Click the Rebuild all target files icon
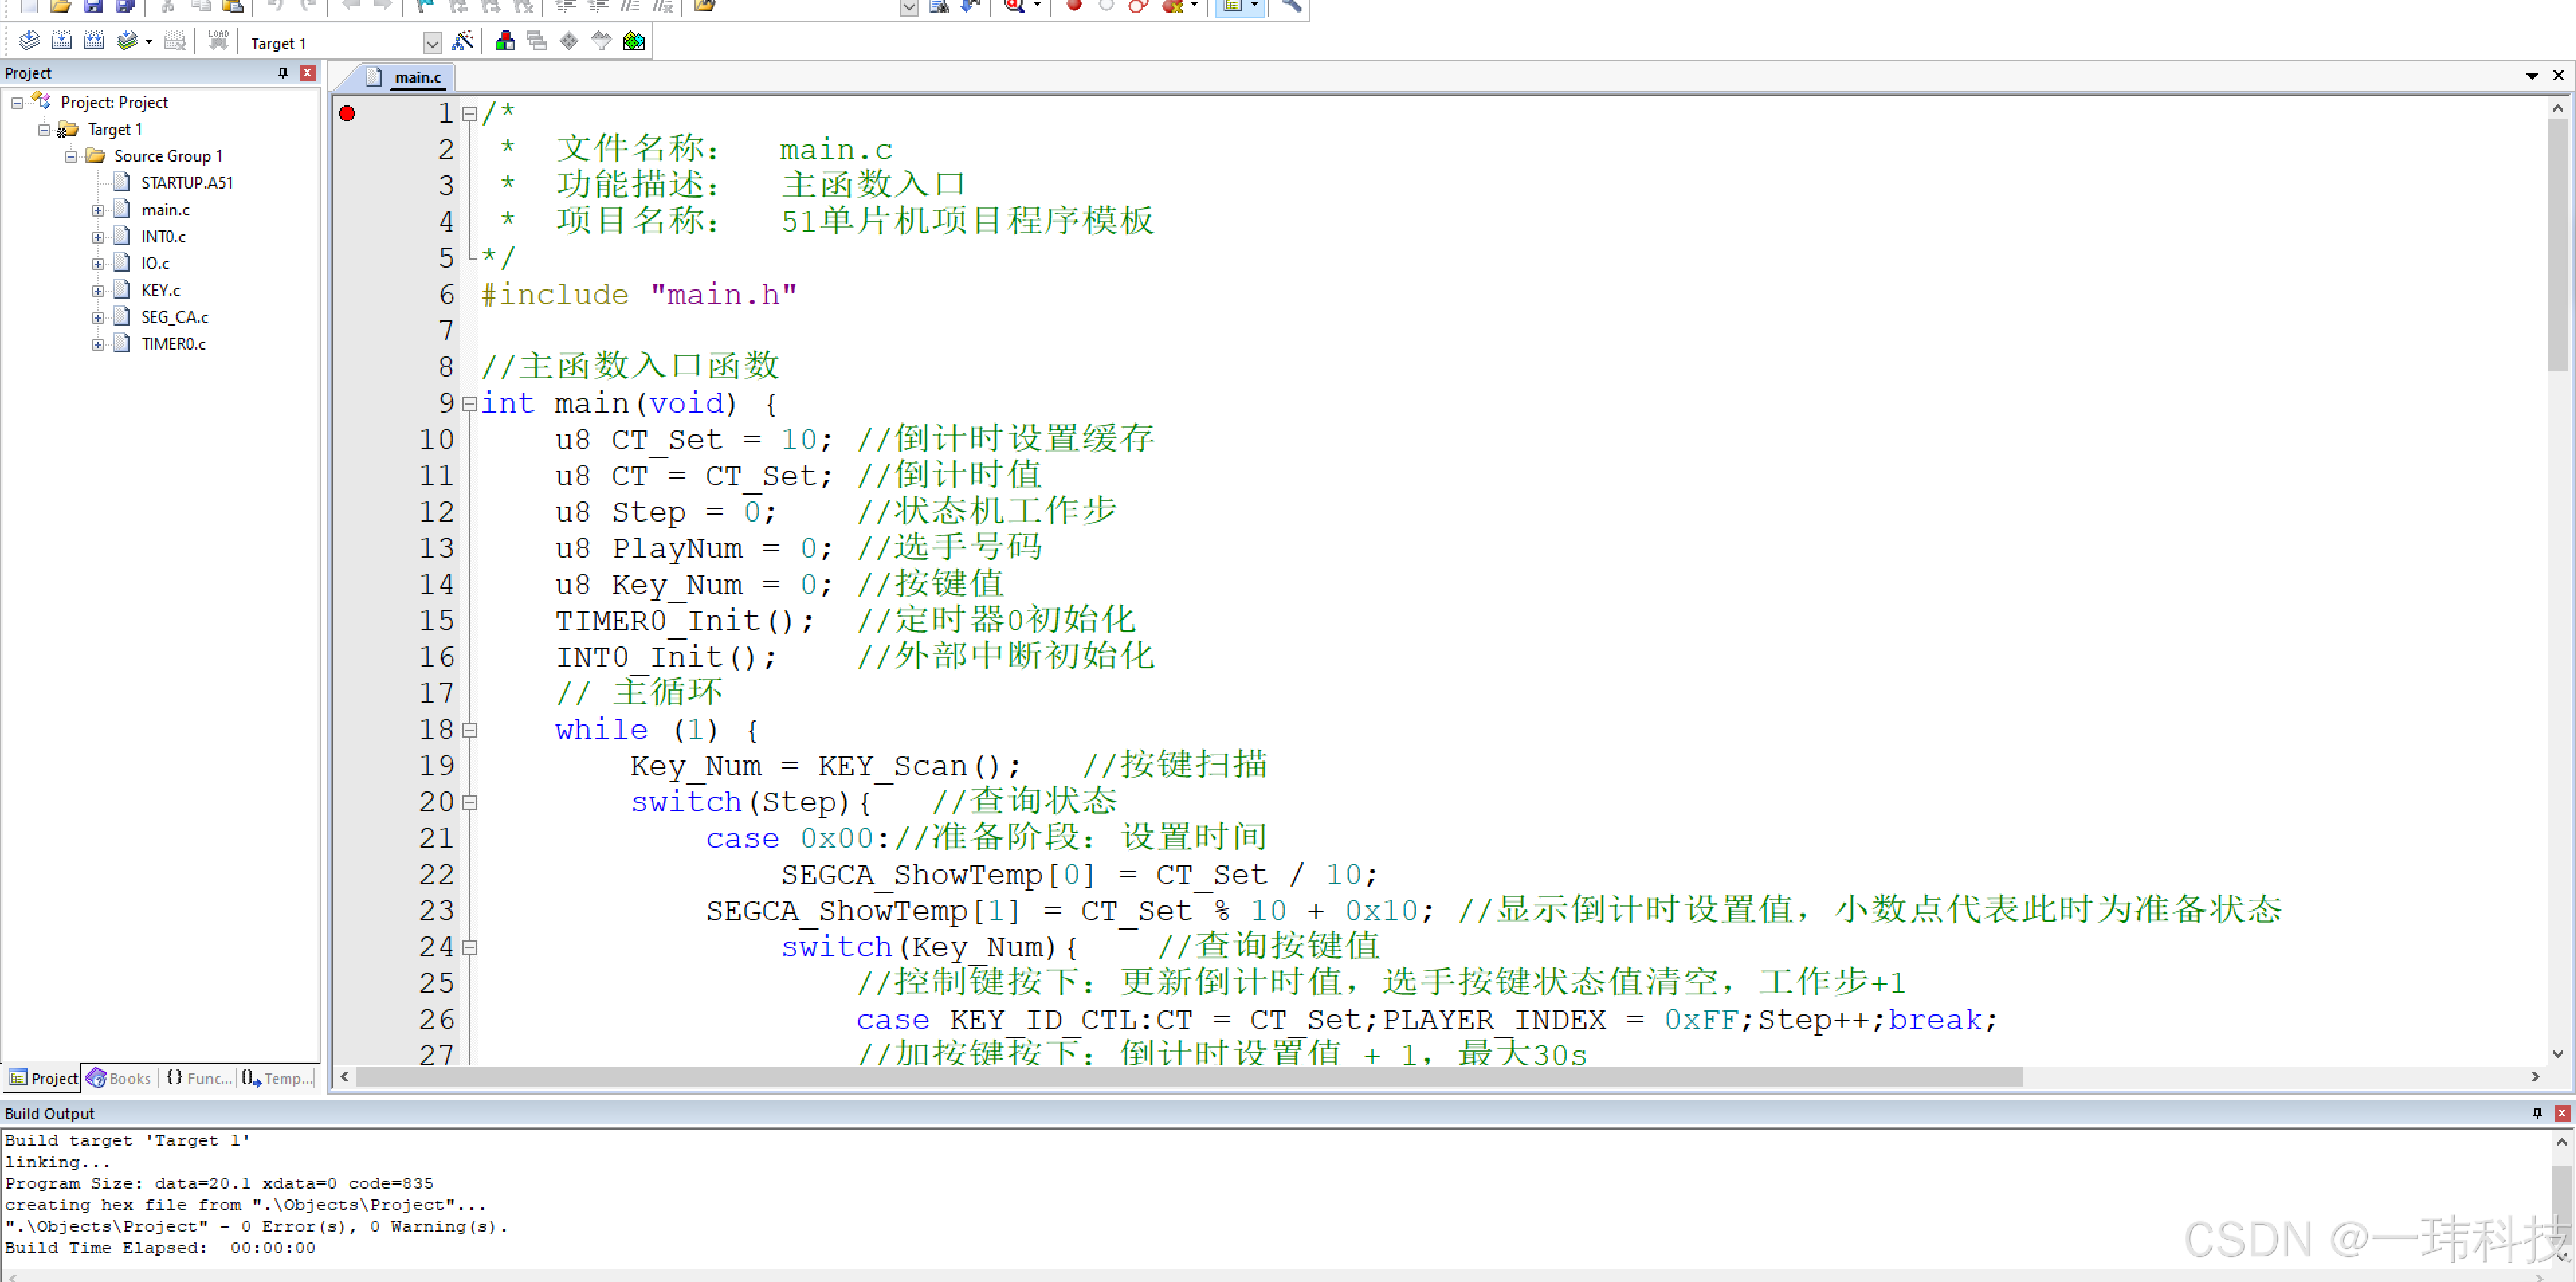The width and height of the screenshot is (2576, 1282). (x=94, y=41)
